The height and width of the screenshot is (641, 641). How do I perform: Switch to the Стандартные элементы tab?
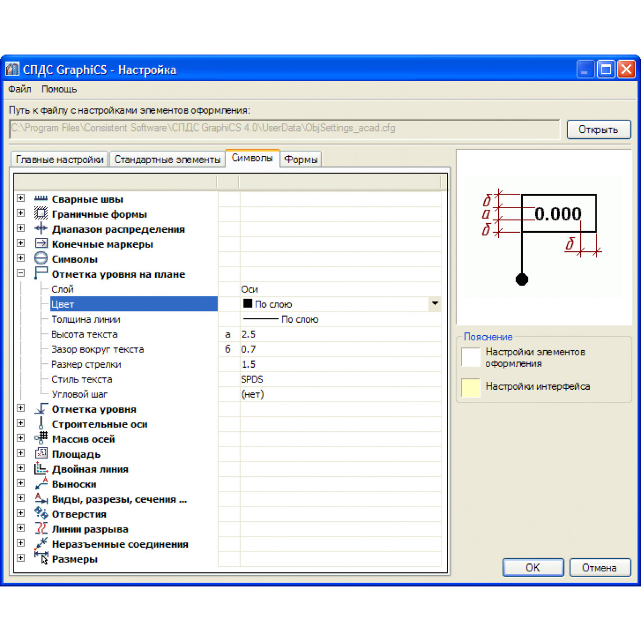tap(167, 160)
